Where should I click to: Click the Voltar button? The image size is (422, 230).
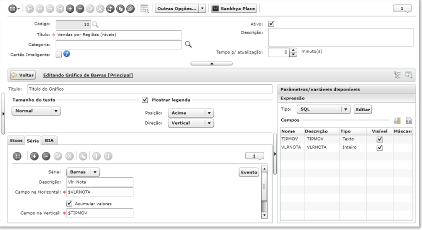23,75
